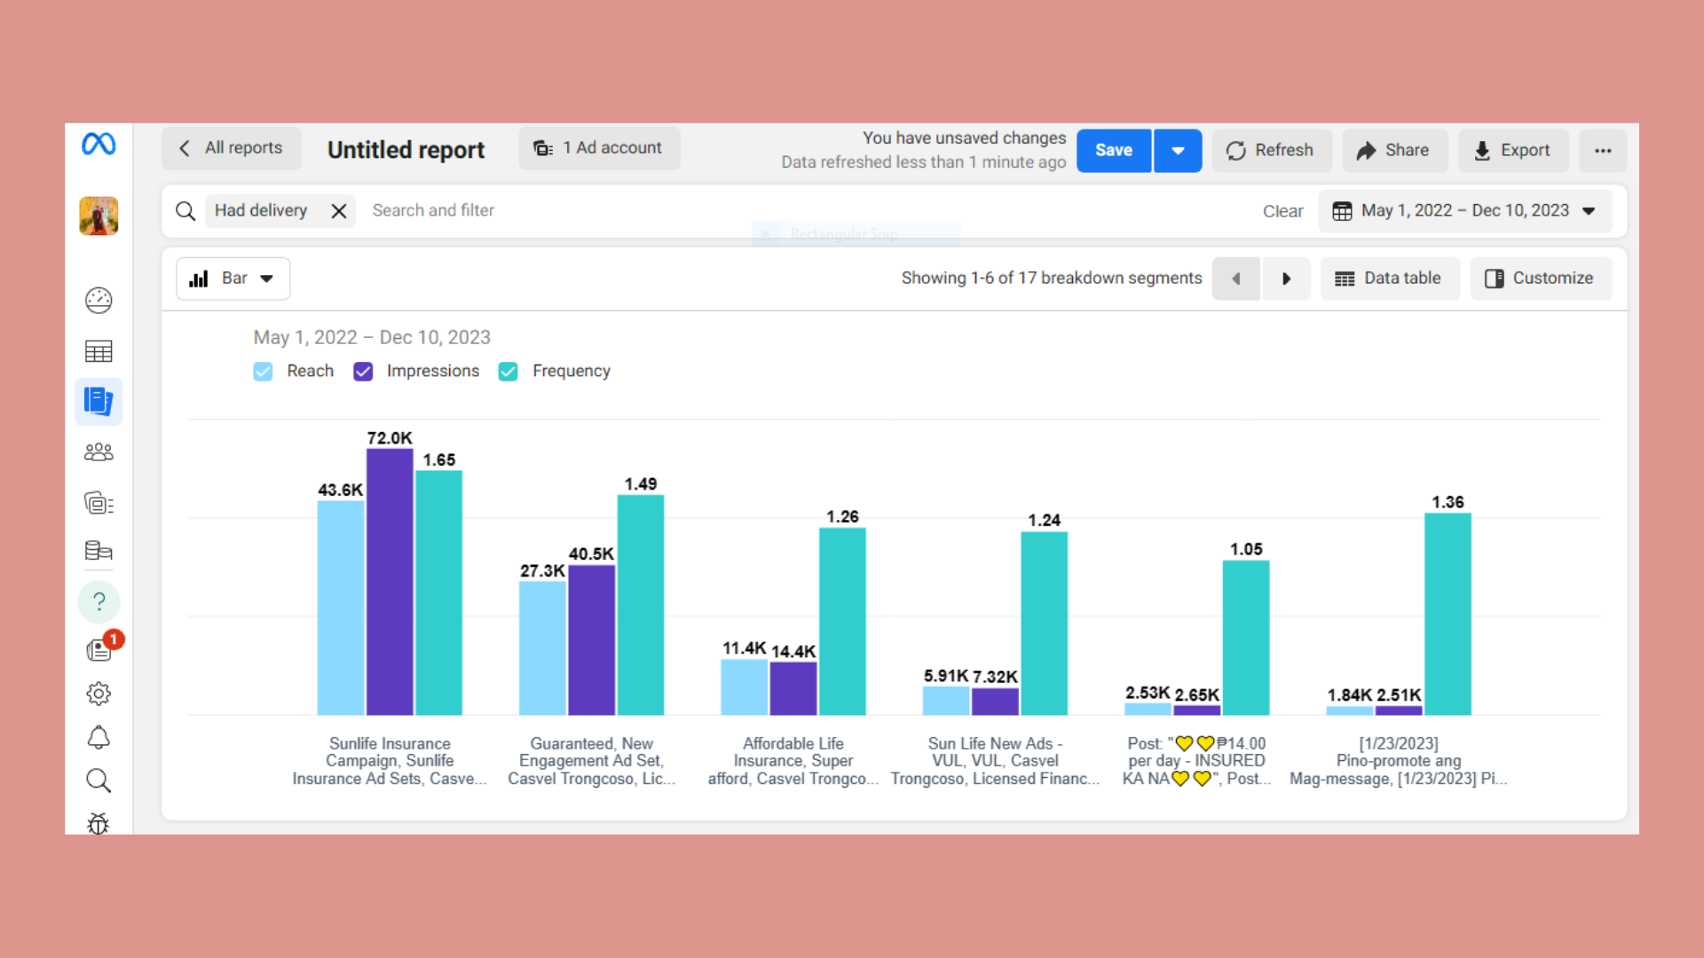
Task: Open the help question mark icon
Action: coord(99,601)
